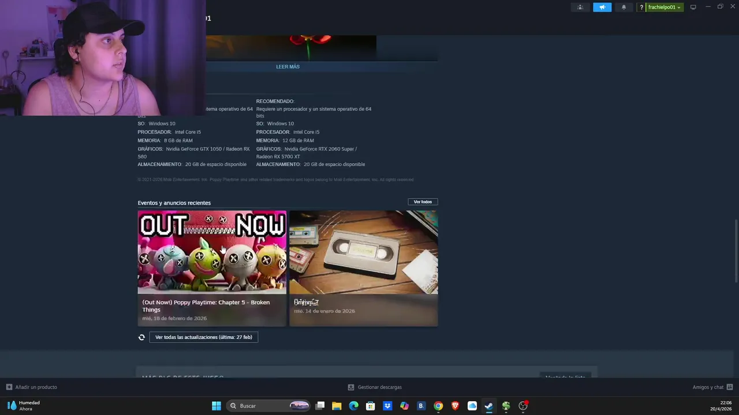Viewport: 739px width, 415px height.
Task: Open the notifications bell
Action: tap(624, 7)
